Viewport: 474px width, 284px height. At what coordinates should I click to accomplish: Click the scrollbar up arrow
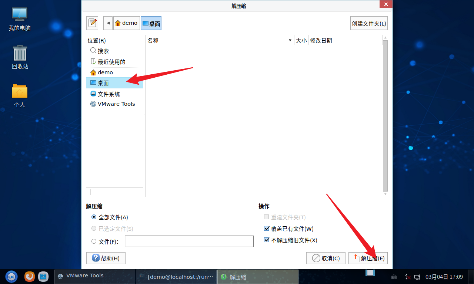coord(385,38)
